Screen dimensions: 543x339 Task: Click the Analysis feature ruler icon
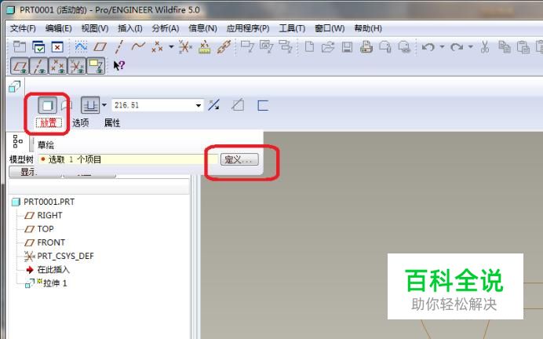point(205,47)
